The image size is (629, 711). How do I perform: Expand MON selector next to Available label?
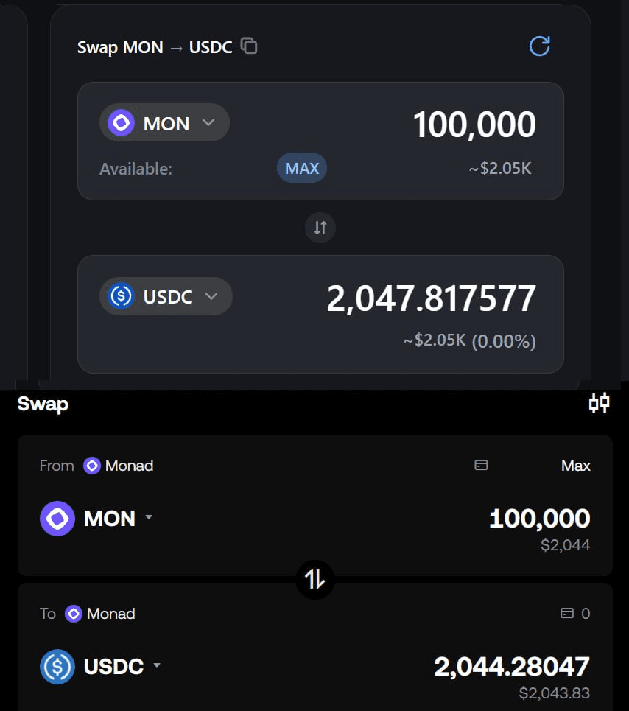(164, 123)
